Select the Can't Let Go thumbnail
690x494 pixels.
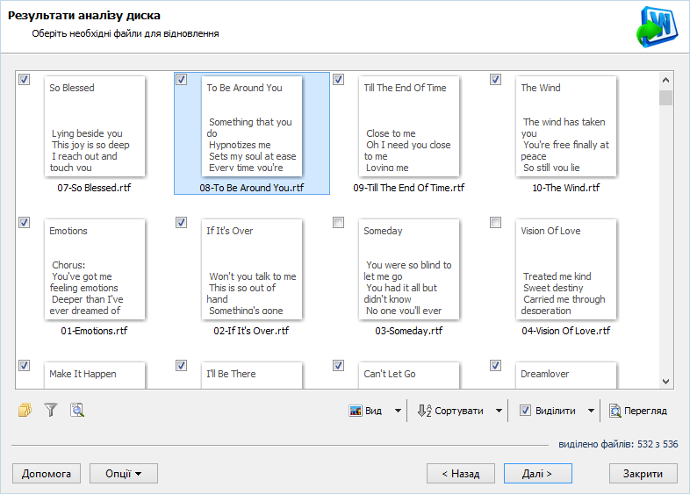click(x=409, y=376)
